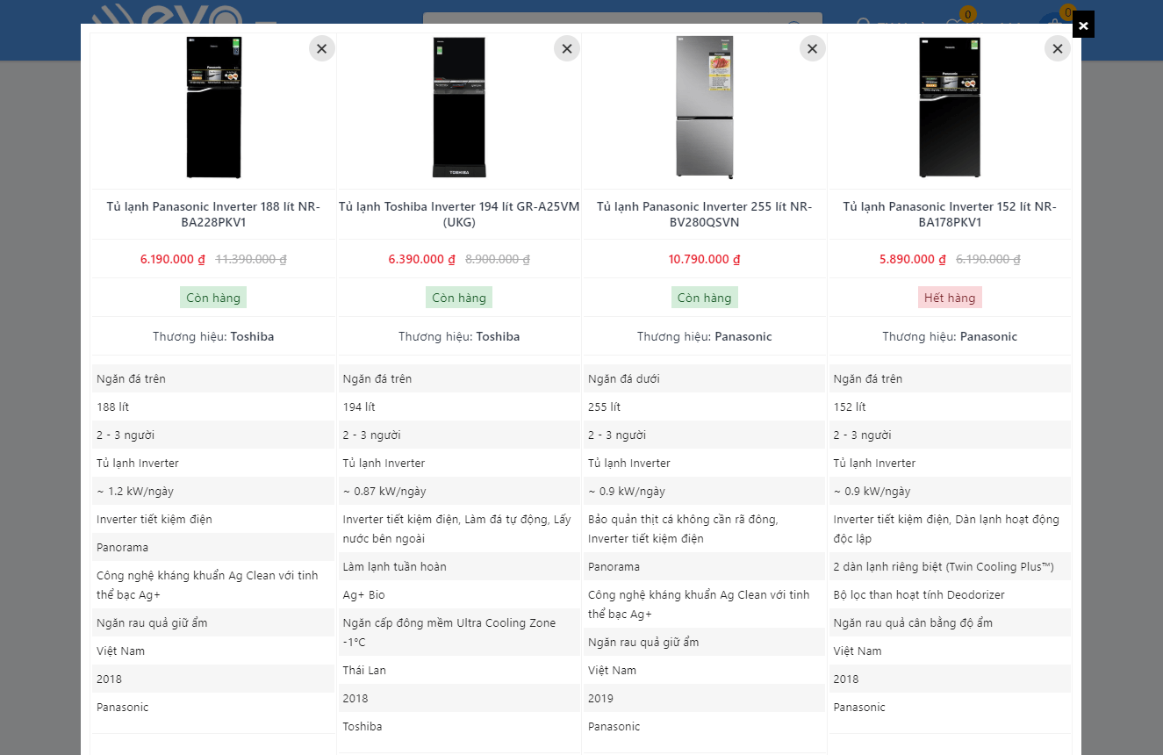Open the Toshiba 194 lít fridge image
1163x755 pixels.
coord(458,107)
